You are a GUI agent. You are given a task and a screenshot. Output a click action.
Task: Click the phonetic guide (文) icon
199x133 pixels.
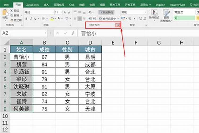tap(67, 19)
